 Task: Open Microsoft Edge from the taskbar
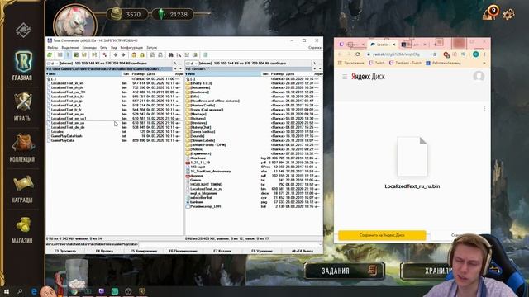coord(34,291)
